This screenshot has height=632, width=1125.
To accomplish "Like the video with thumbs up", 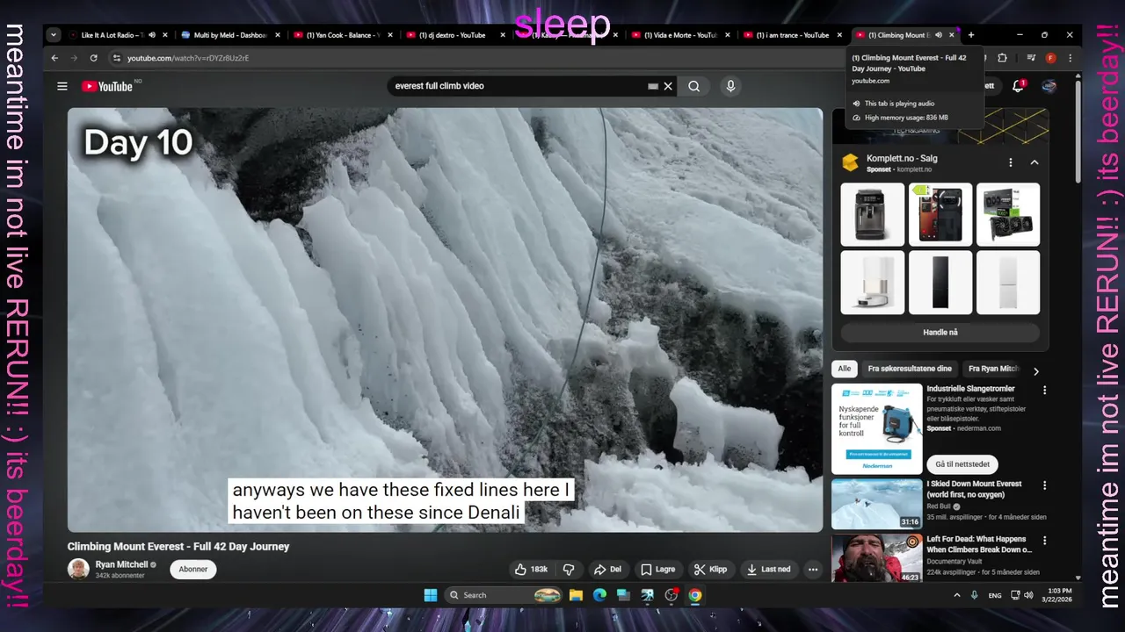I will [x=531, y=569].
